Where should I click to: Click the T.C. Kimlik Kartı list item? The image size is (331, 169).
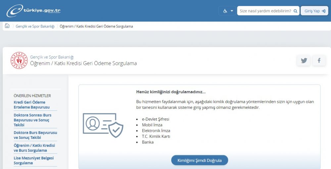(156, 136)
